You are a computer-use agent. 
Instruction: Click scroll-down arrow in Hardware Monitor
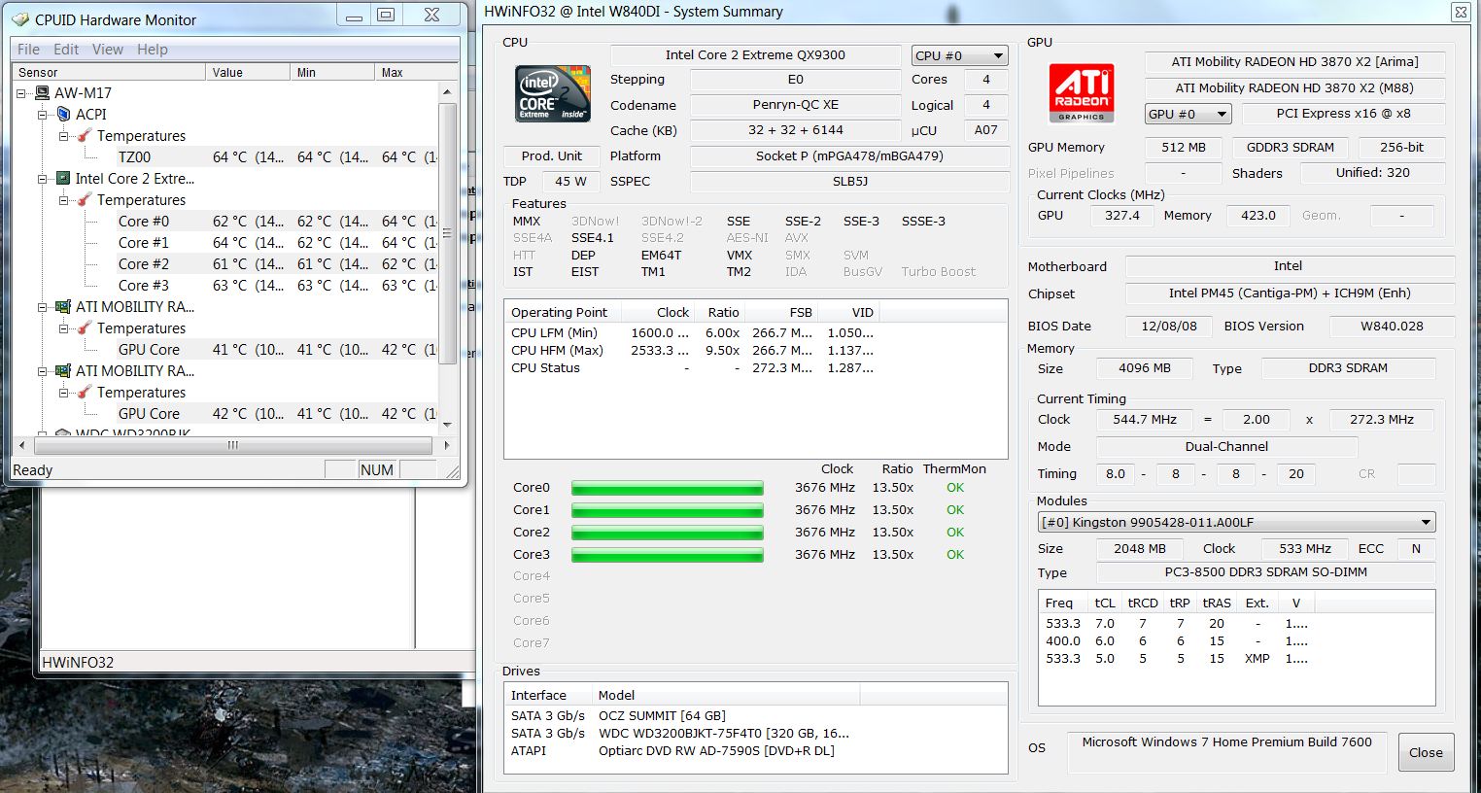(x=447, y=424)
